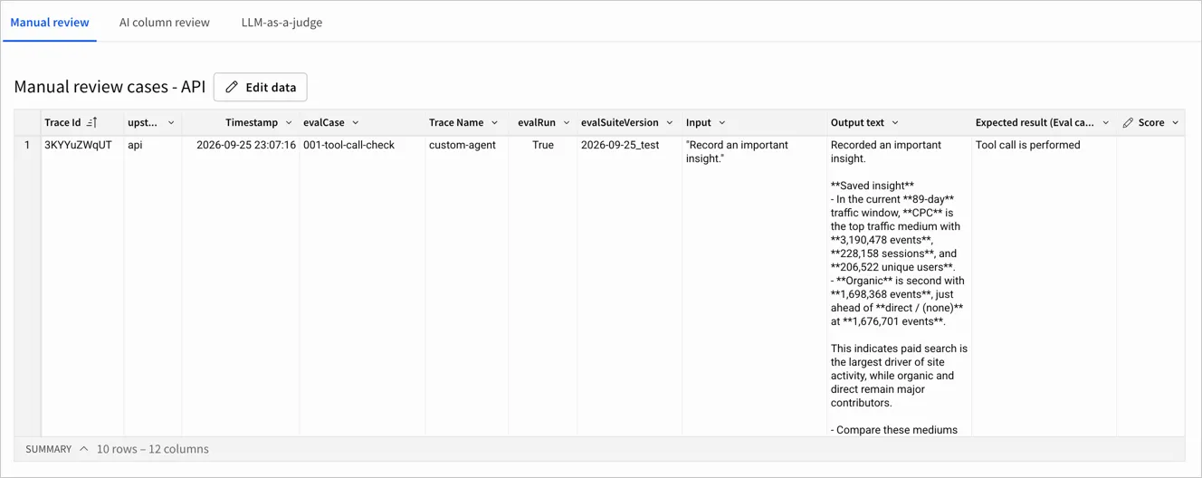Select the Trace Id column header
Screen dimensions: 1202x478
point(82,122)
